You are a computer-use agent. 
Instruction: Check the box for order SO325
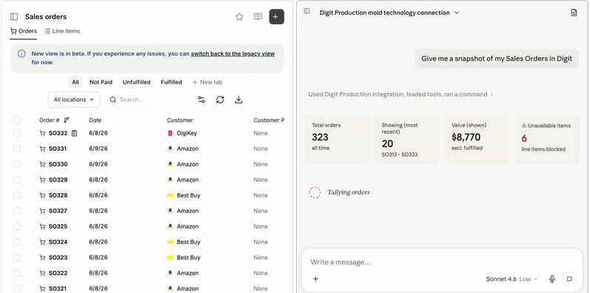point(17,226)
